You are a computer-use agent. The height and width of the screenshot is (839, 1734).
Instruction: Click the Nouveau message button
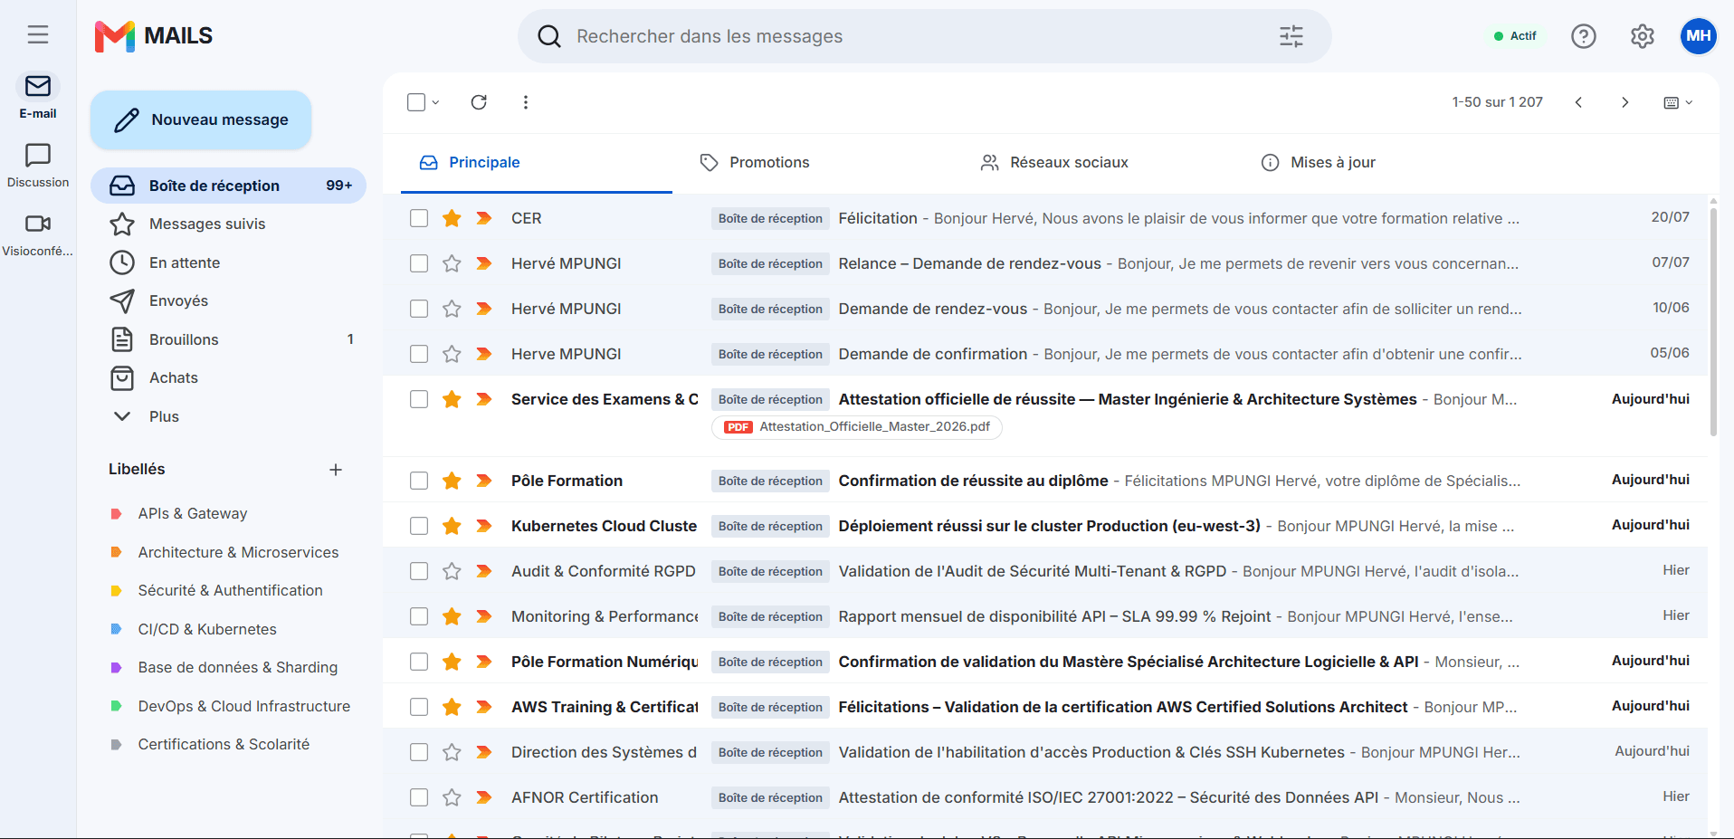click(201, 119)
